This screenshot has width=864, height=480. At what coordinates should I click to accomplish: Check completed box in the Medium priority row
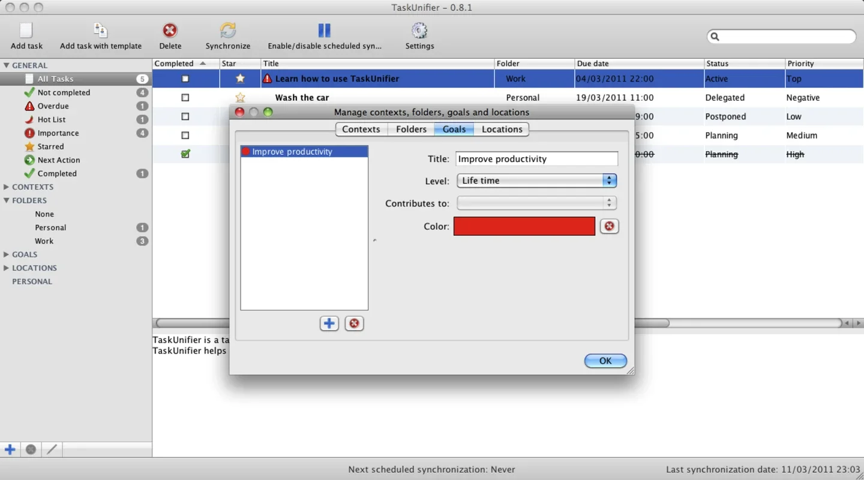click(x=185, y=136)
